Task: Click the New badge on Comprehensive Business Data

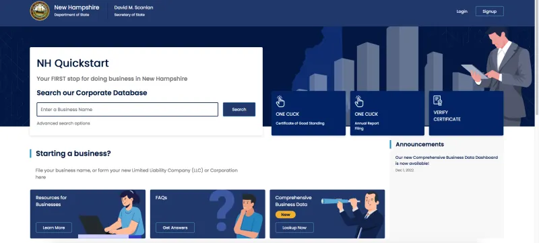Action: tap(285, 215)
